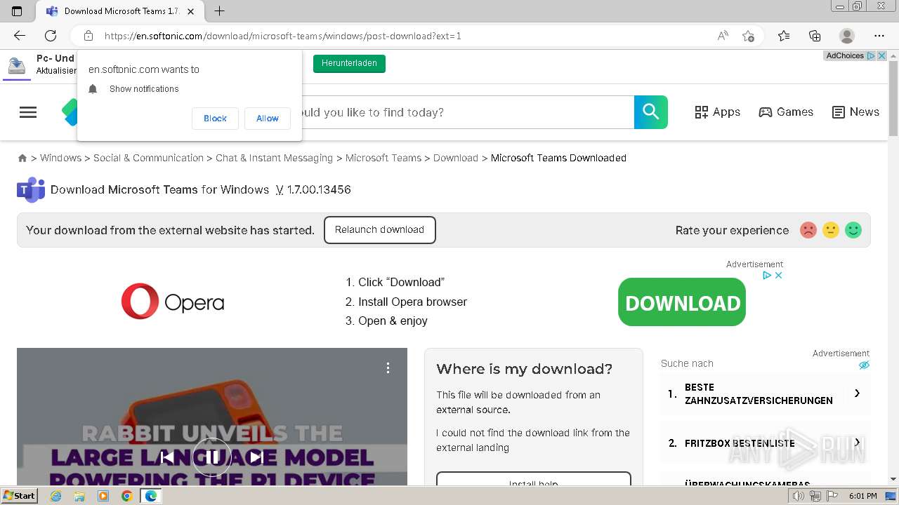Click the green DOWNLOAD ad button
899x505 pixels.
coord(682,302)
